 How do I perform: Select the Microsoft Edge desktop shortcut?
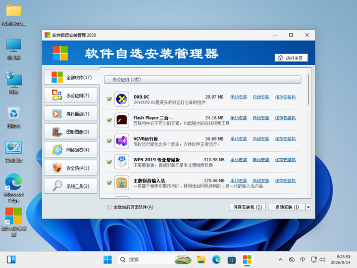pyautogui.click(x=14, y=188)
